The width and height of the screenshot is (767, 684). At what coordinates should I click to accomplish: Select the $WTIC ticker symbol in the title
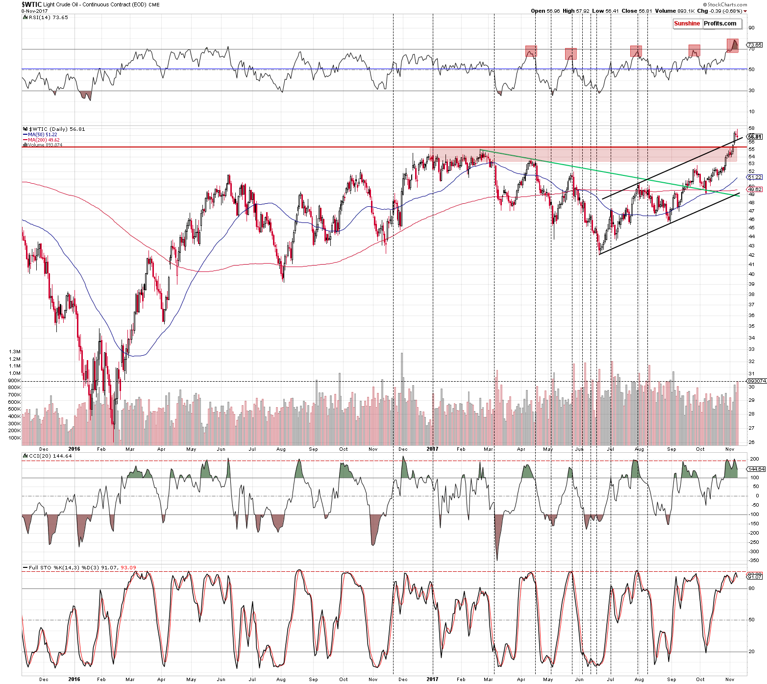[x=32, y=4]
